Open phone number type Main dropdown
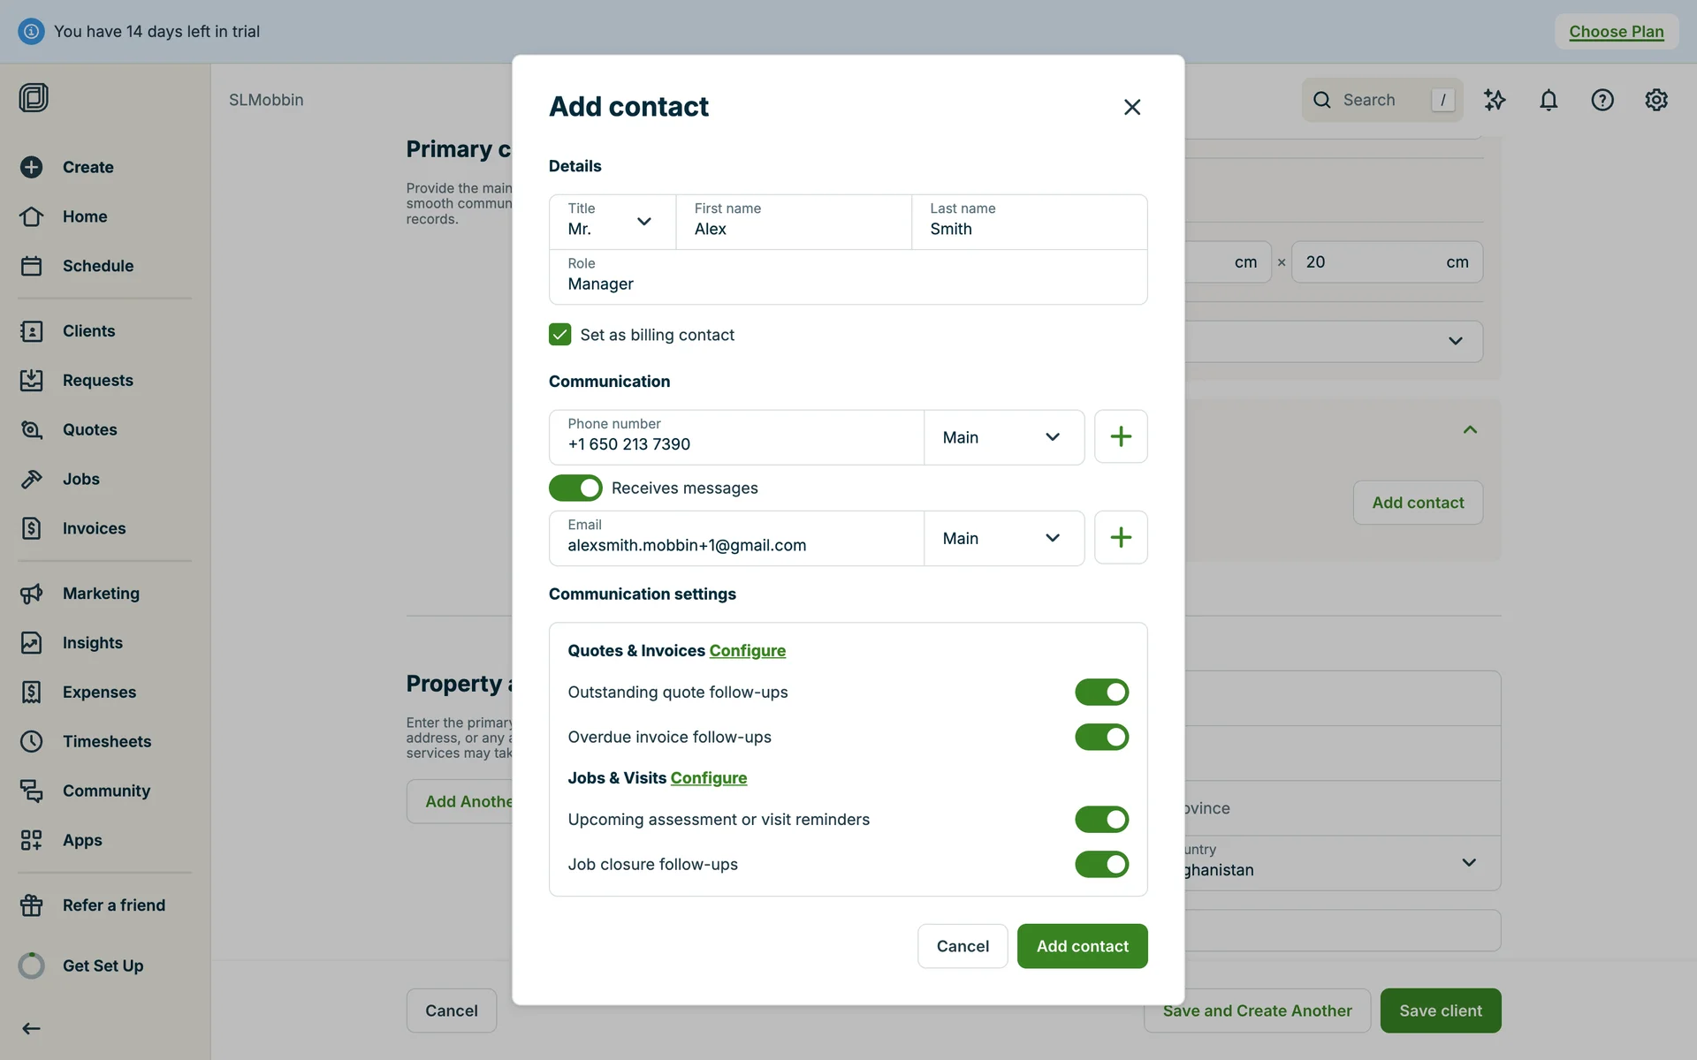This screenshot has height=1060, width=1697. point(1003,437)
